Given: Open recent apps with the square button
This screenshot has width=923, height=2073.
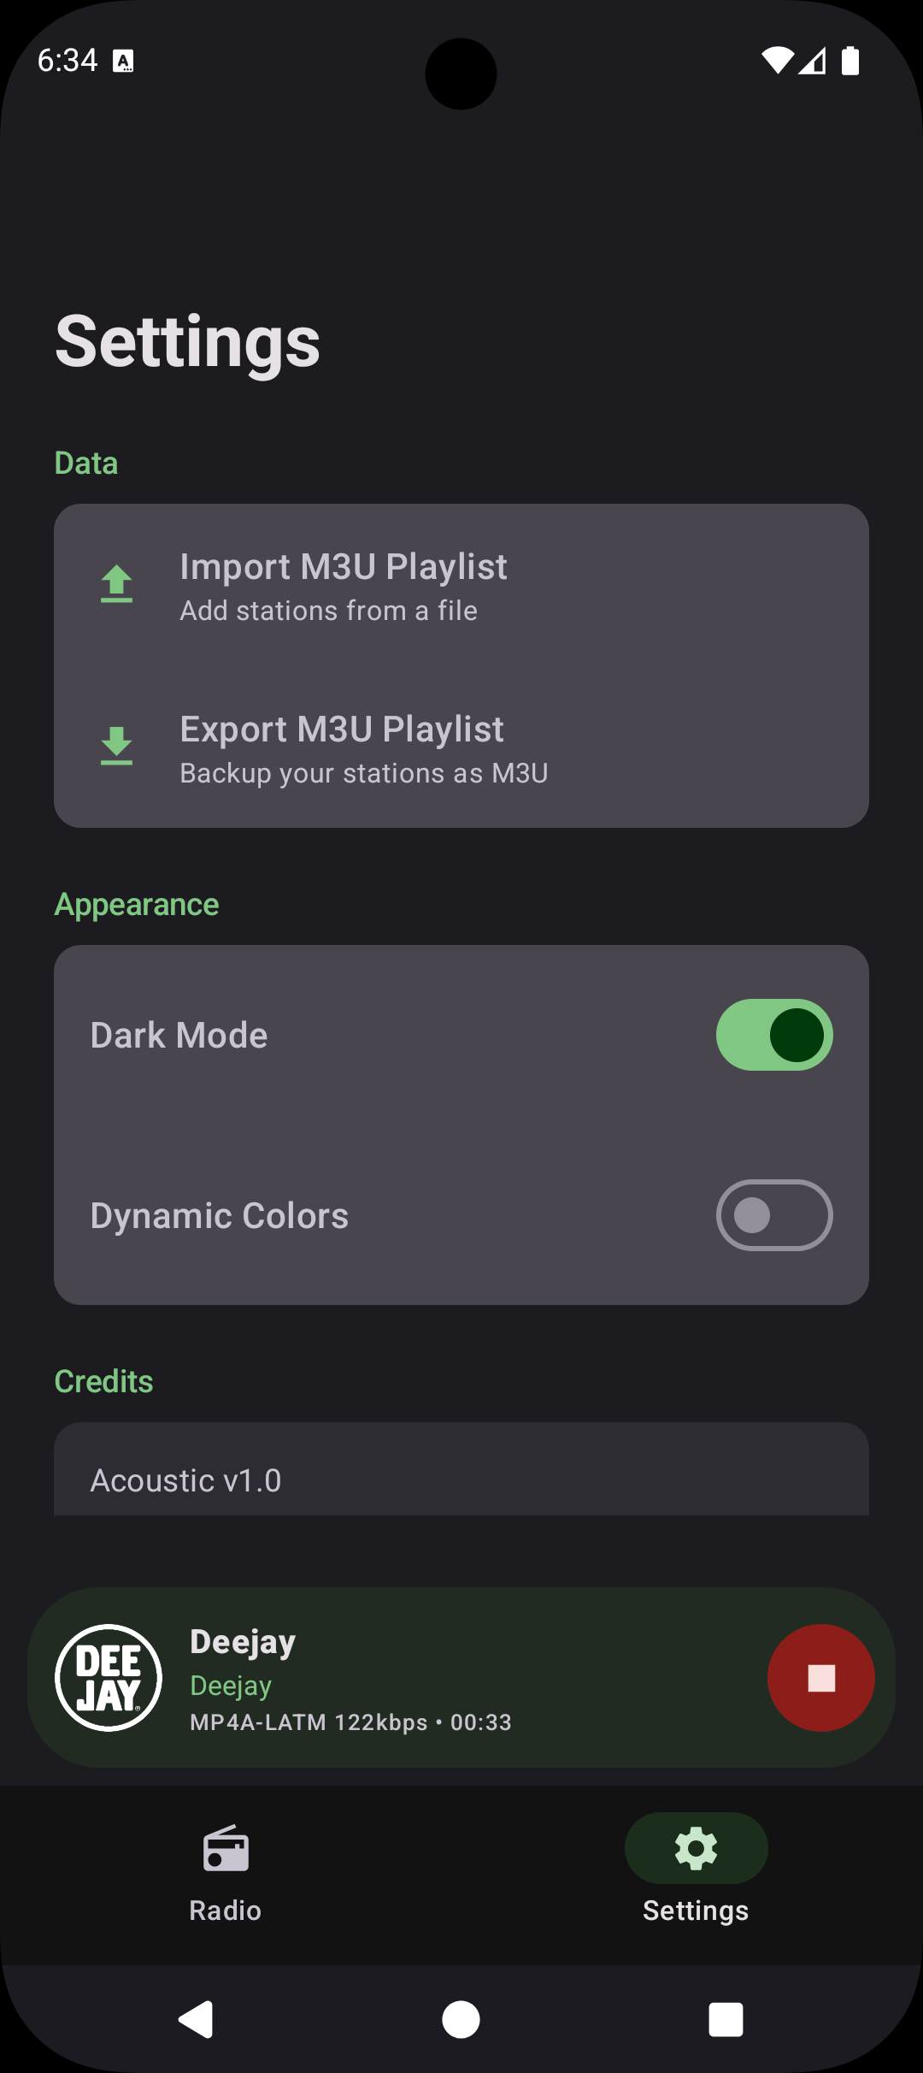Looking at the screenshot, I should point(726,2020).
